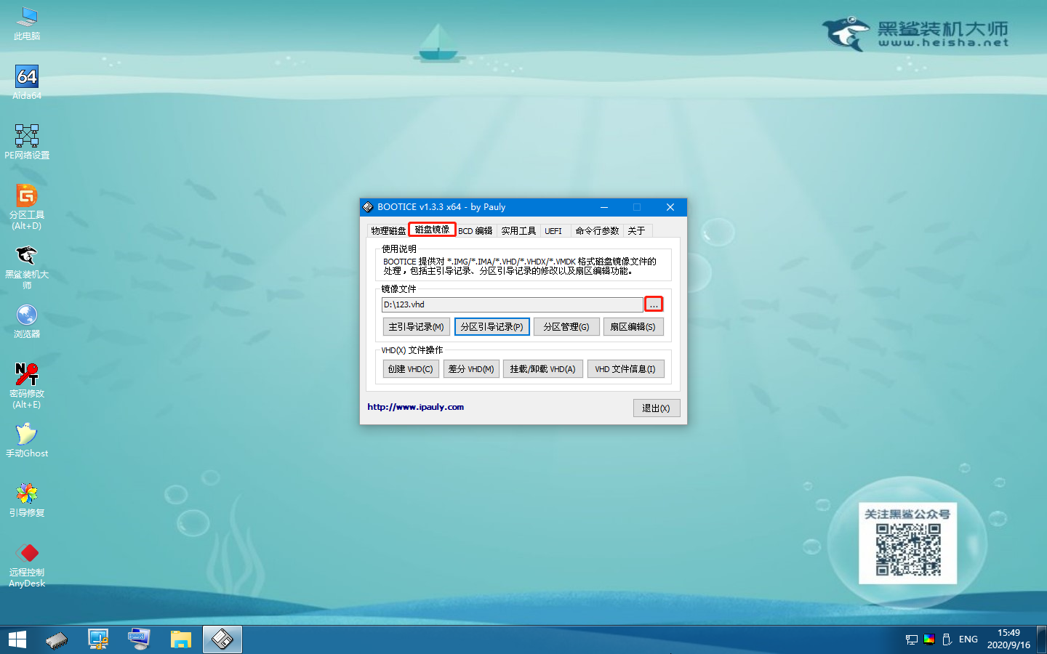This screenshot has width=1047, height=654.
Task: Open 浏览器 browser from the desktop
Action: [26, 316]
